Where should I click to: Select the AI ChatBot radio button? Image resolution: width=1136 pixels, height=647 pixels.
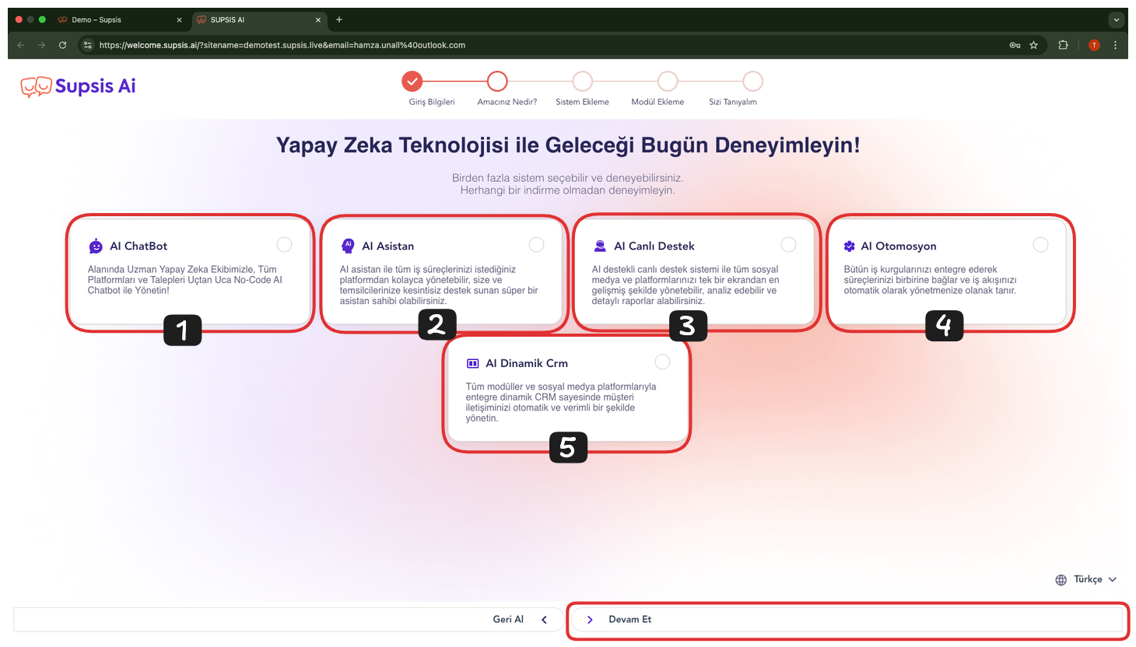(x=285, y=245)
